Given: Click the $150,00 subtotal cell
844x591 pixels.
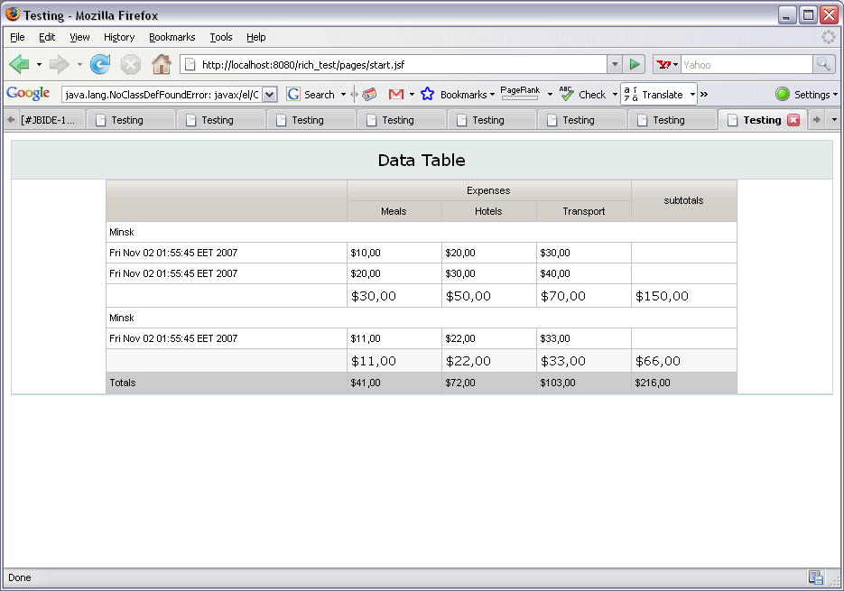Looking at the screenshot, I should (683, 296).
